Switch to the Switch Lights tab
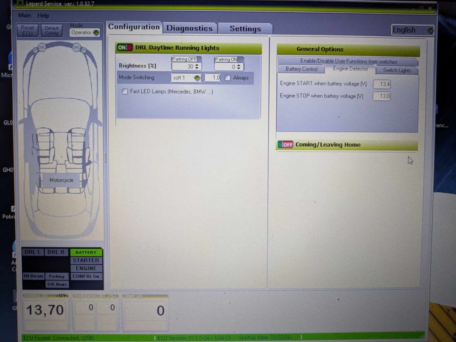This screenshot has width=456, height=342. 397,70
